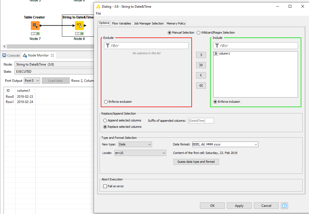Enable Wildcard/Regex Selection
Screen dimensions: 309x214
(x=198, y=32)
